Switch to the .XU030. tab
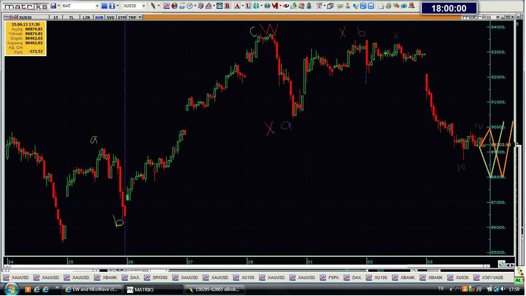Screen dimensions: 526x296 [x=459, y=278]
